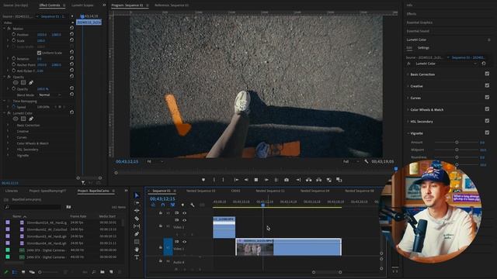Export frame with the camera icon

coord(287,180)
